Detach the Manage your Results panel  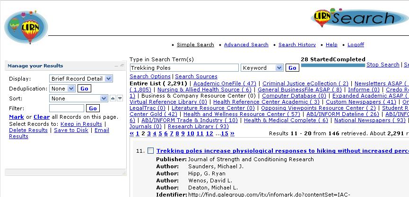pyautogui.click(x=122, y=66)
